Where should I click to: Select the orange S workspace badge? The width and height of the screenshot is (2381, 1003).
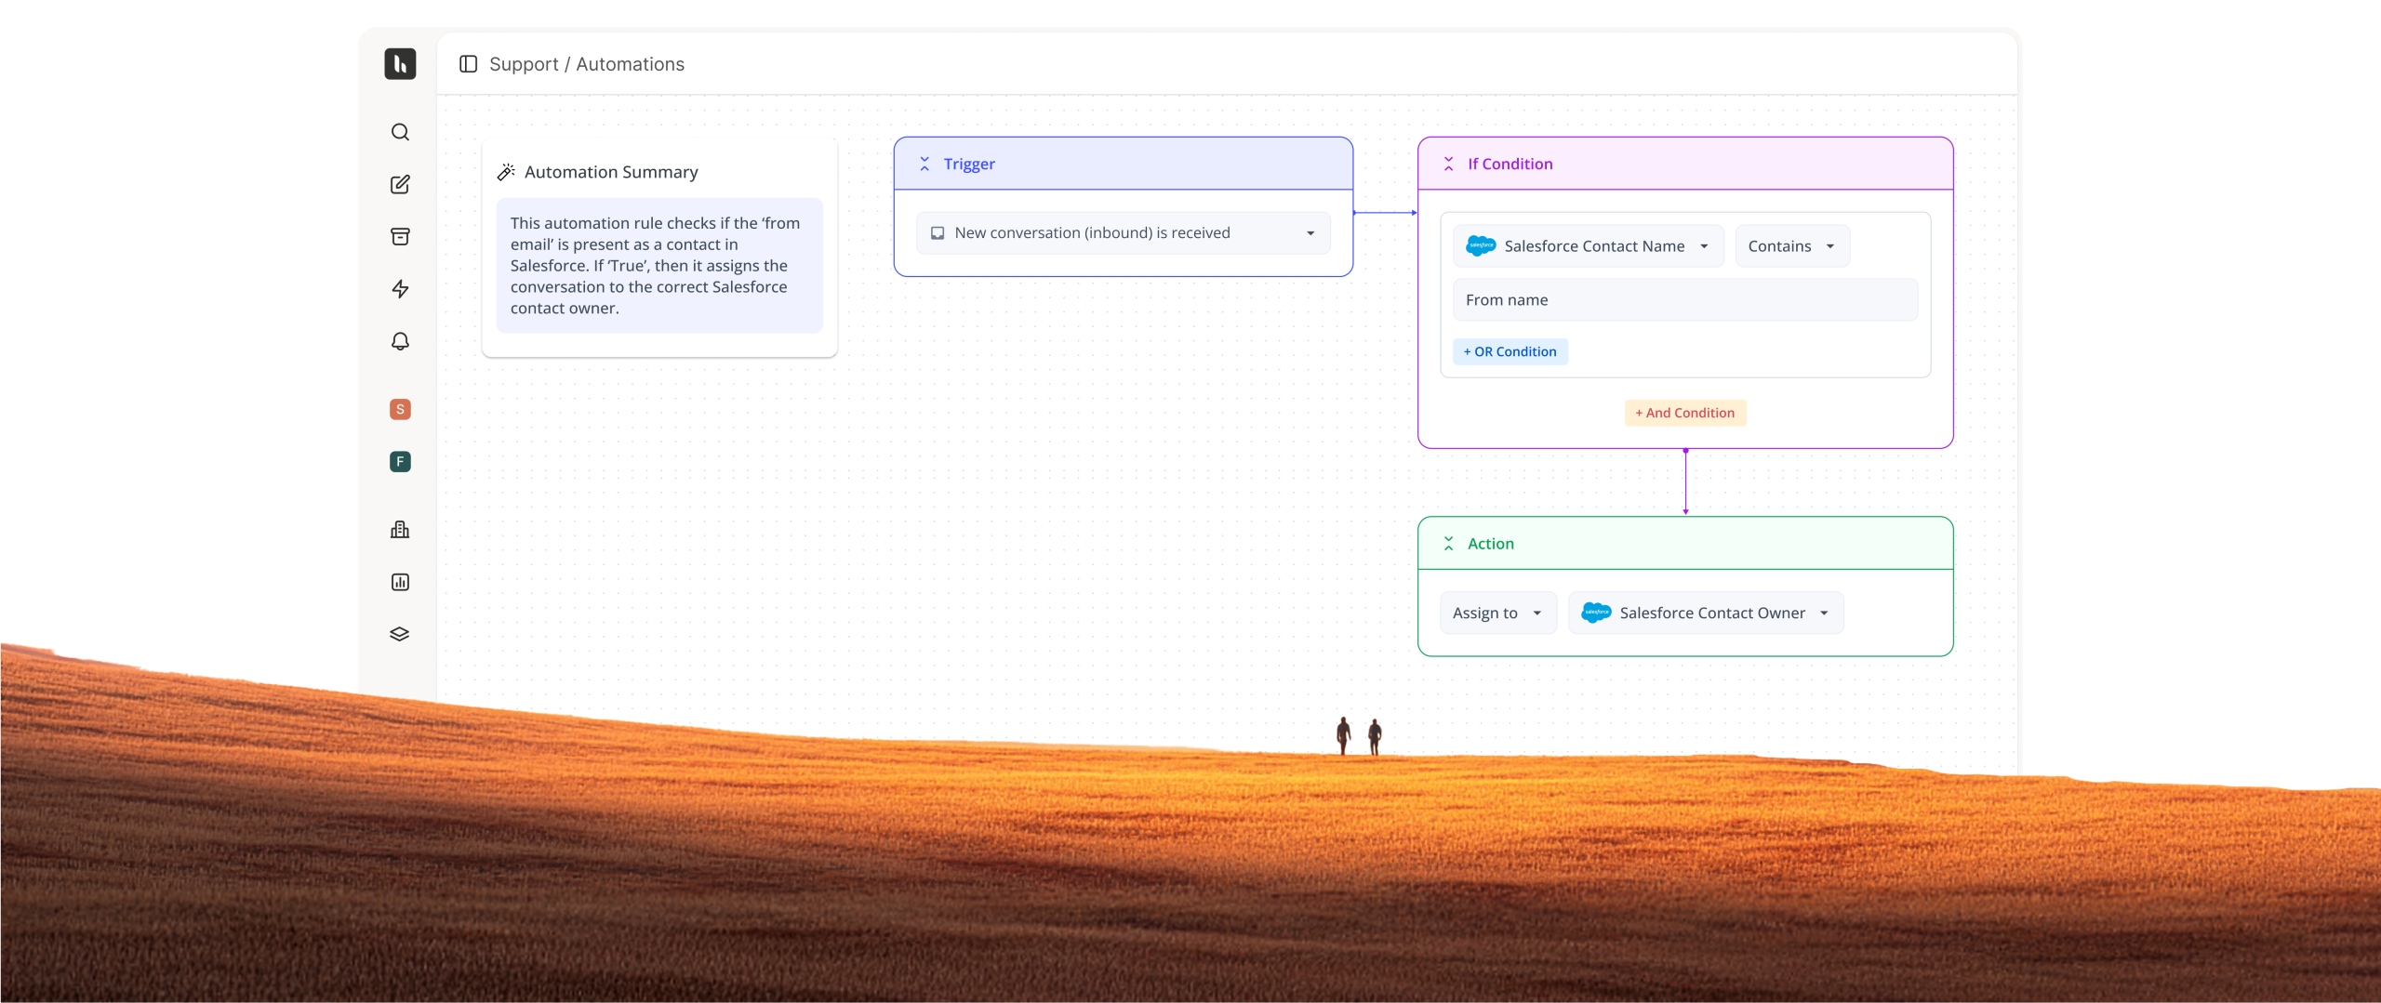(x=400, y=409)
